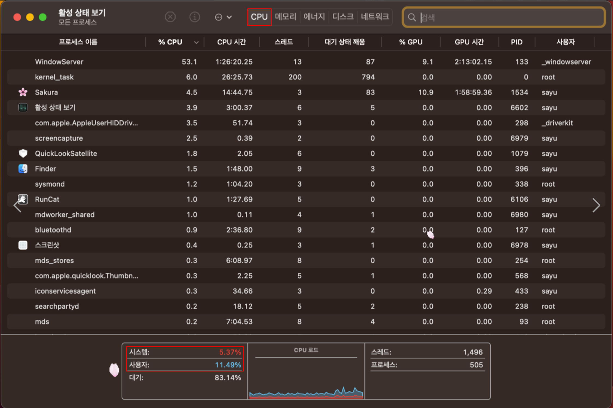
Task: Click the 검색 search input field
Action: [509, 17]
